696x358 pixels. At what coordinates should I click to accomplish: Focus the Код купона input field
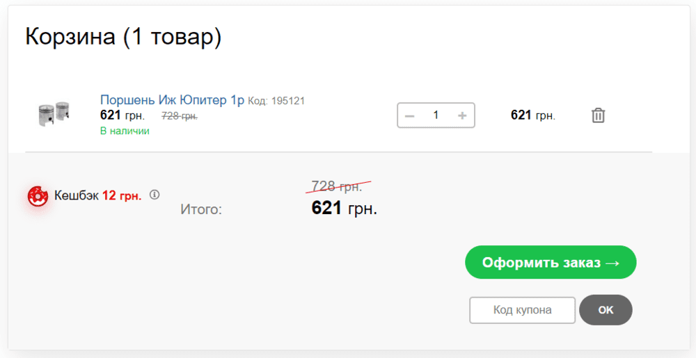[x=522, y=310]
